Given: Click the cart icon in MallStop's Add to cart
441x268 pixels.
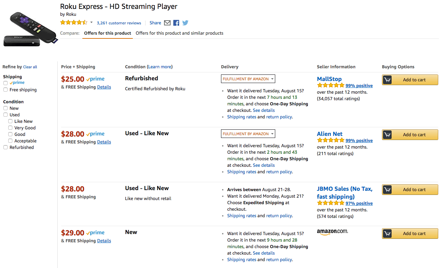Looking at the screenshot, I should pos(387,80).
